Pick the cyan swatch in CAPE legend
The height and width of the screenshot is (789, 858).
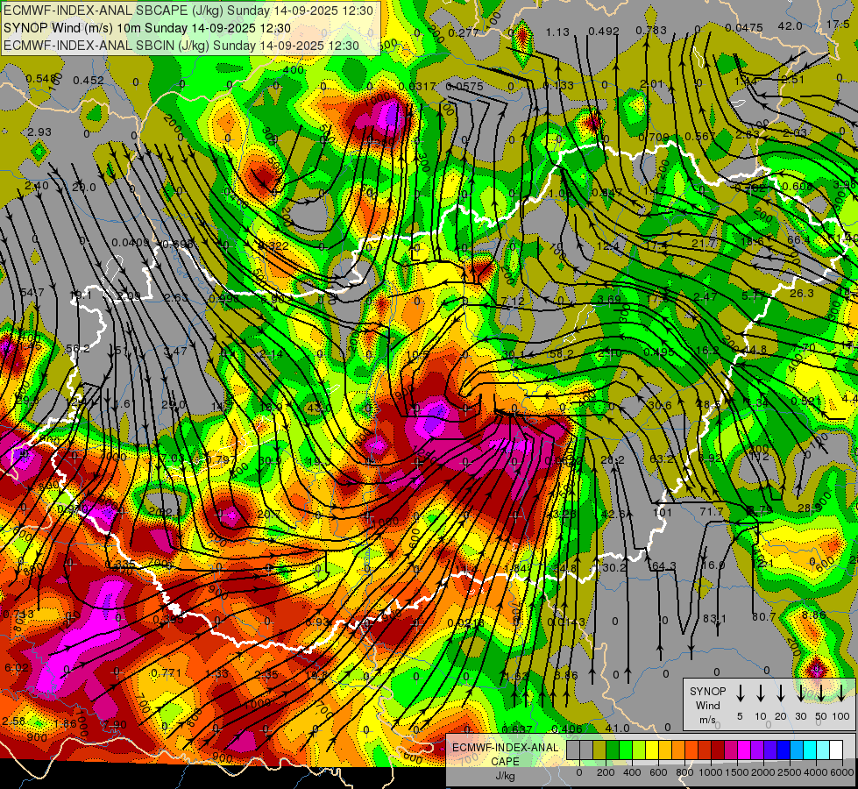click(809, 750)
